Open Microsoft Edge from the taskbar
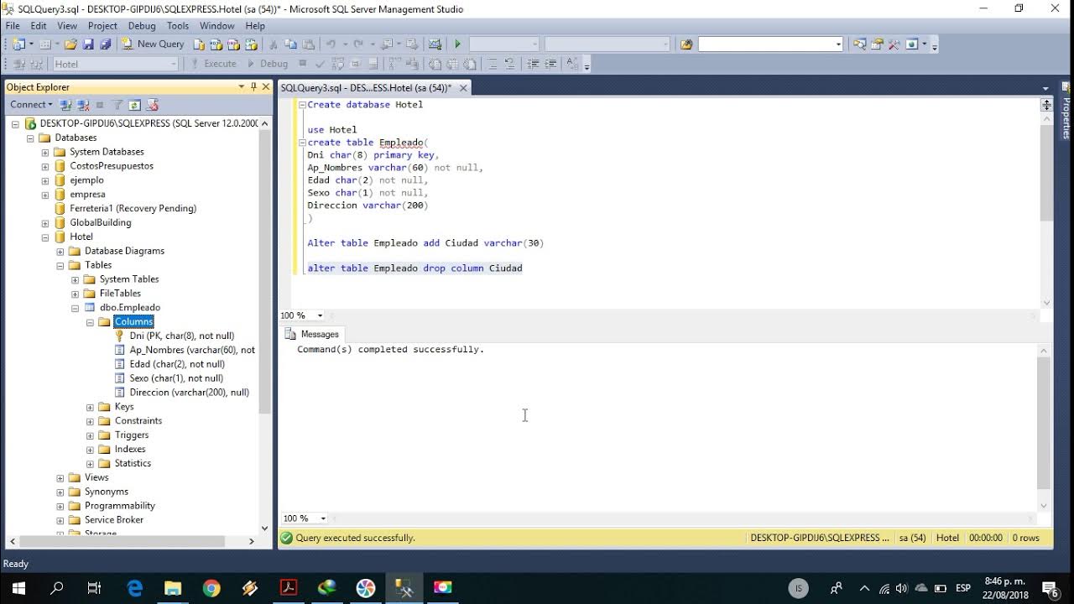Image resolution: width=1074 pixels, height=604 pixels. [x=134, y=588]
